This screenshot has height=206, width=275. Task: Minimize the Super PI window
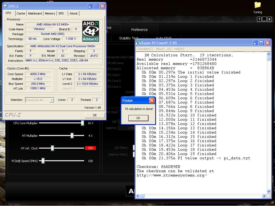(x=255, y=43)
